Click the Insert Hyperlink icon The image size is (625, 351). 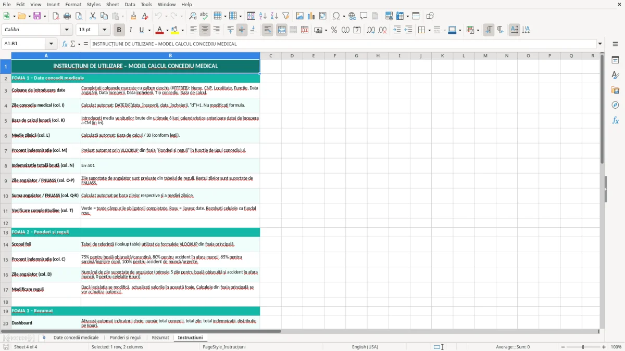[x=353, y=16]
